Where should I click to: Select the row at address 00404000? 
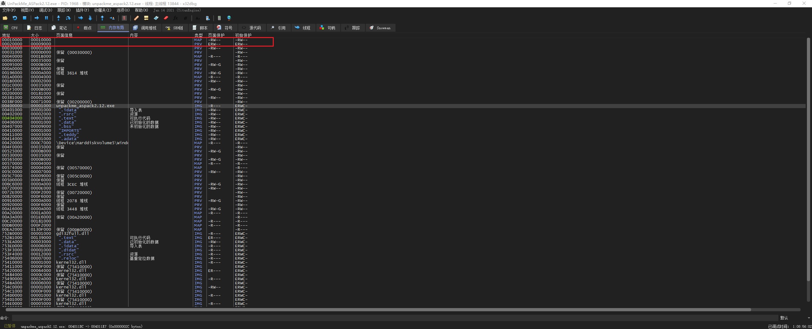point(403,118)
